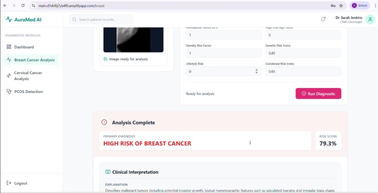Click search magnifier icon in patient search
378x193 pixels.
pyautogui.click(x=74, y=20)
